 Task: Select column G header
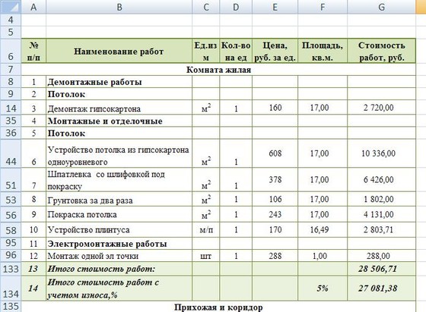point(381,7)
